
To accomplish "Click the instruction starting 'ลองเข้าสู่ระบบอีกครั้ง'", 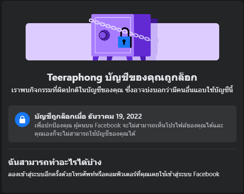I will point(114,174).
